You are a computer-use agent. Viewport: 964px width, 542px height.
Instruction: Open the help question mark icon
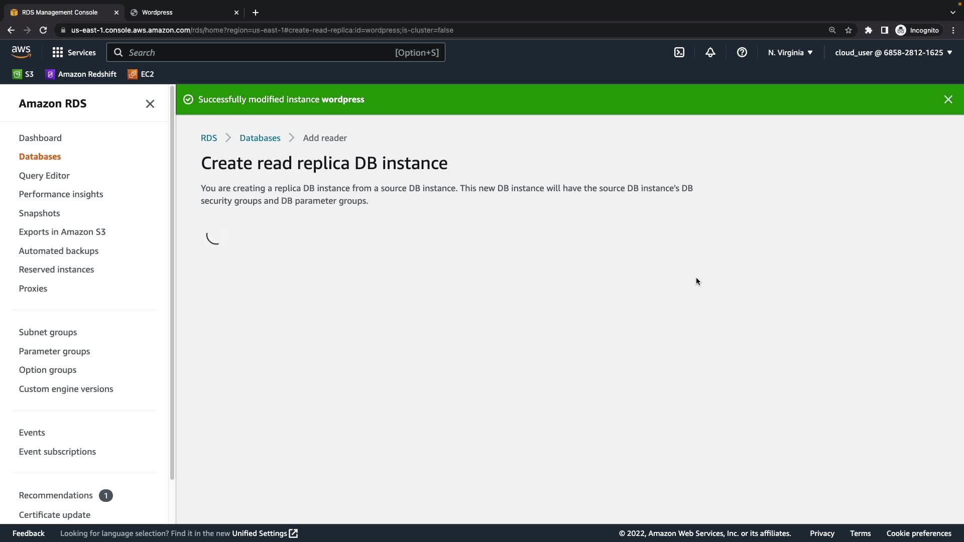742,52
